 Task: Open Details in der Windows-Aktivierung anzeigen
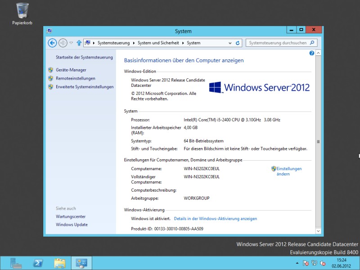(x=216, y=219)
